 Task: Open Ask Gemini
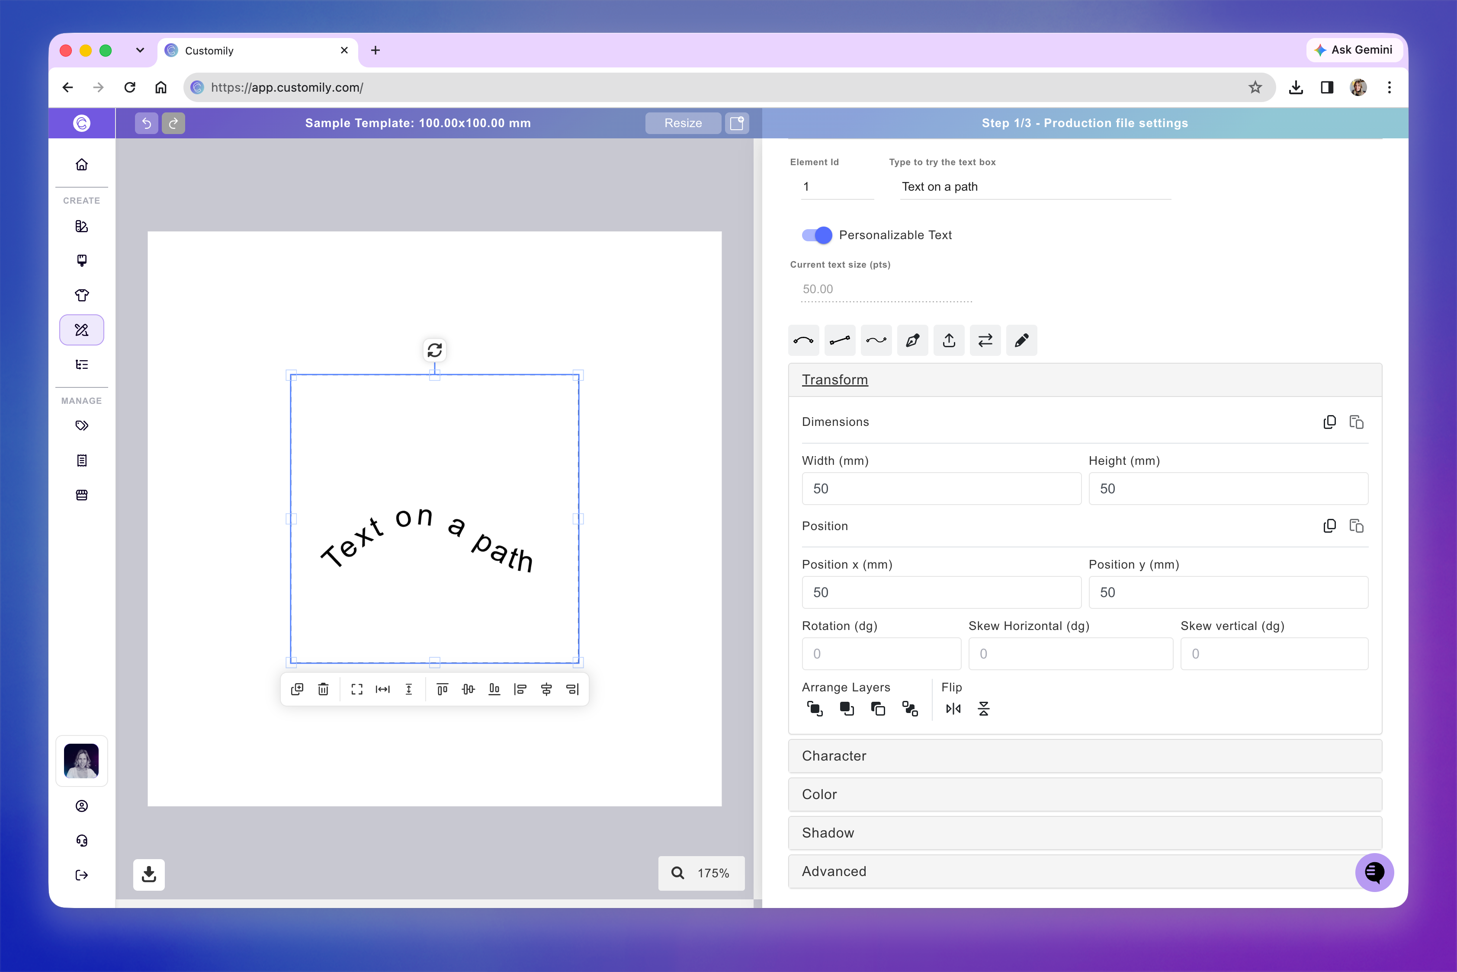tap(1354, 50)
